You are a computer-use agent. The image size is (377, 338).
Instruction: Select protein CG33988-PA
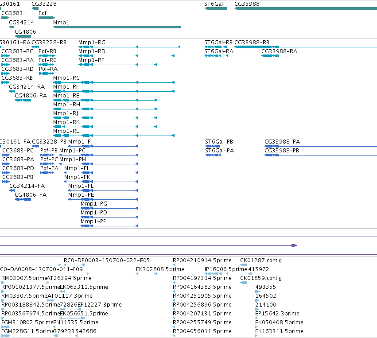(x=282, y=142)
